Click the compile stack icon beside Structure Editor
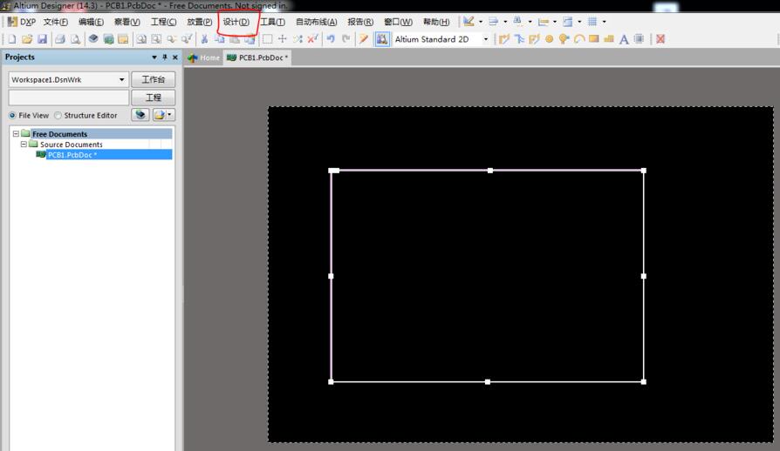This screenshot has width=780, height=451. pyautogui.click(x=140, y=115)
